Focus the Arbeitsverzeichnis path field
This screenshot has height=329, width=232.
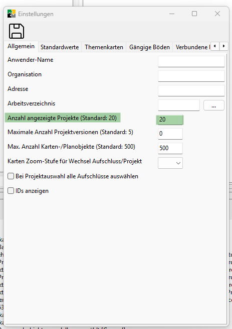pyautogui.click(x=179, y=105)
